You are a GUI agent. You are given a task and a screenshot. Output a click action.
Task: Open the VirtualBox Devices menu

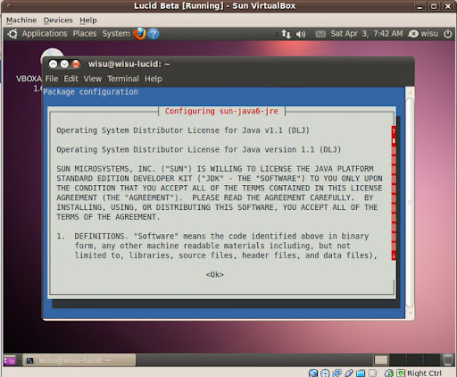coord(58,21)
